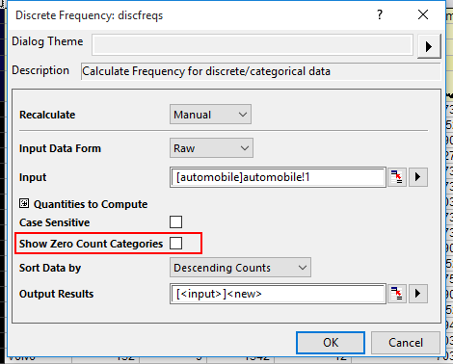
Task: Click the Input field with automobile range
Action: (x=278, y=177)
